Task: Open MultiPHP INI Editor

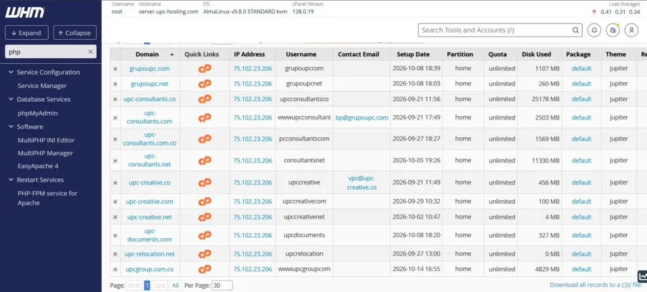Action: click(x=46, y=140)
